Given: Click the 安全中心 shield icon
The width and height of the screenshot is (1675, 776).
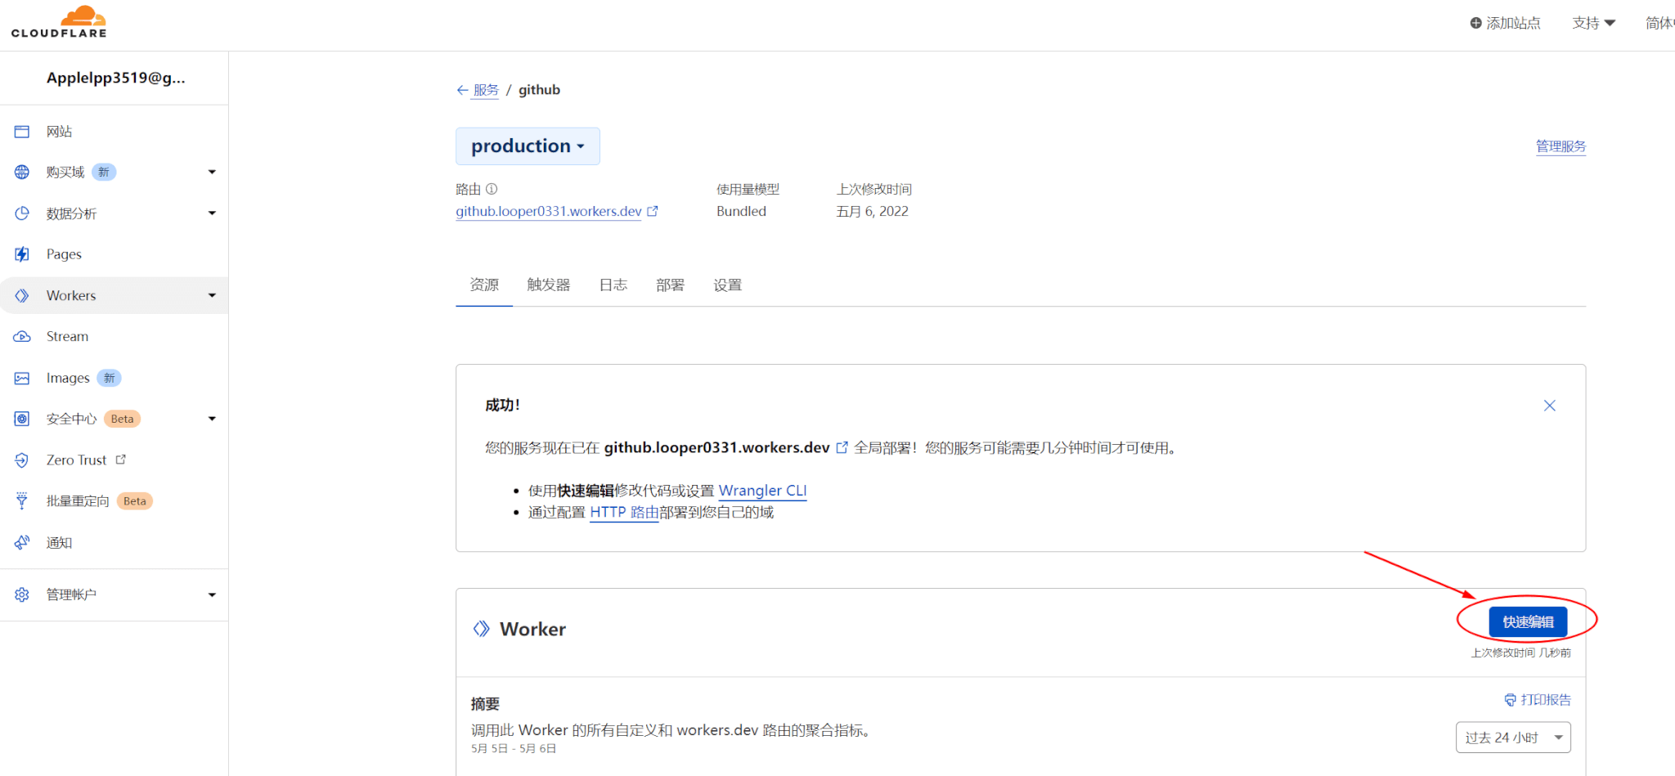Looking at the screenshot, I should pos(22,419).
